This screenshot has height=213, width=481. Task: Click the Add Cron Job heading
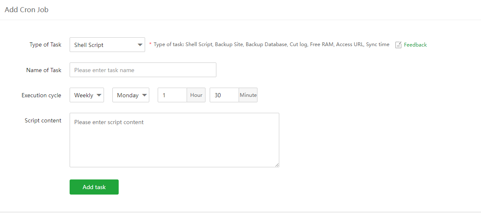pyautogui.click(x=26, y=10)
